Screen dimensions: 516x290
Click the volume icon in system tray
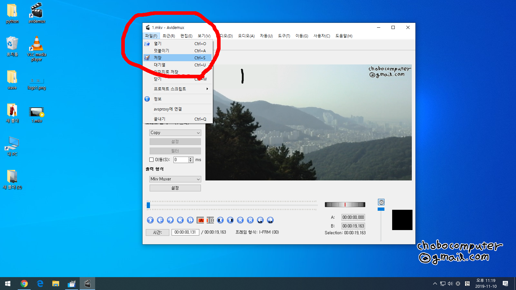pos(450,284)
